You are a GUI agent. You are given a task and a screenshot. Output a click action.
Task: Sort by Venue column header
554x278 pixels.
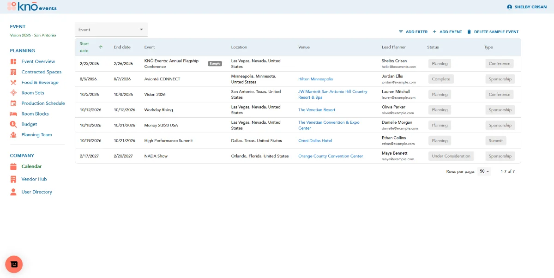[x=304, y=47]
